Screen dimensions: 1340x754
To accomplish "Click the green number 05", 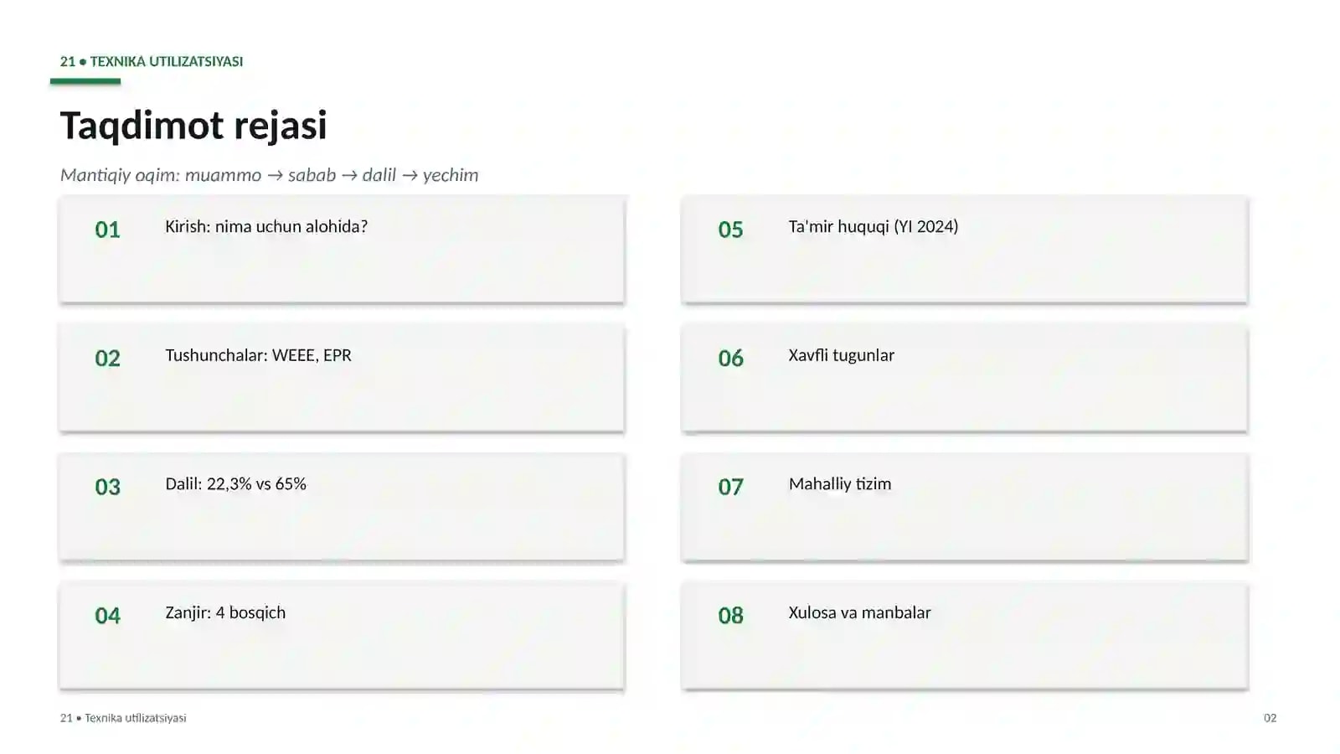I will tap(730, 230).
